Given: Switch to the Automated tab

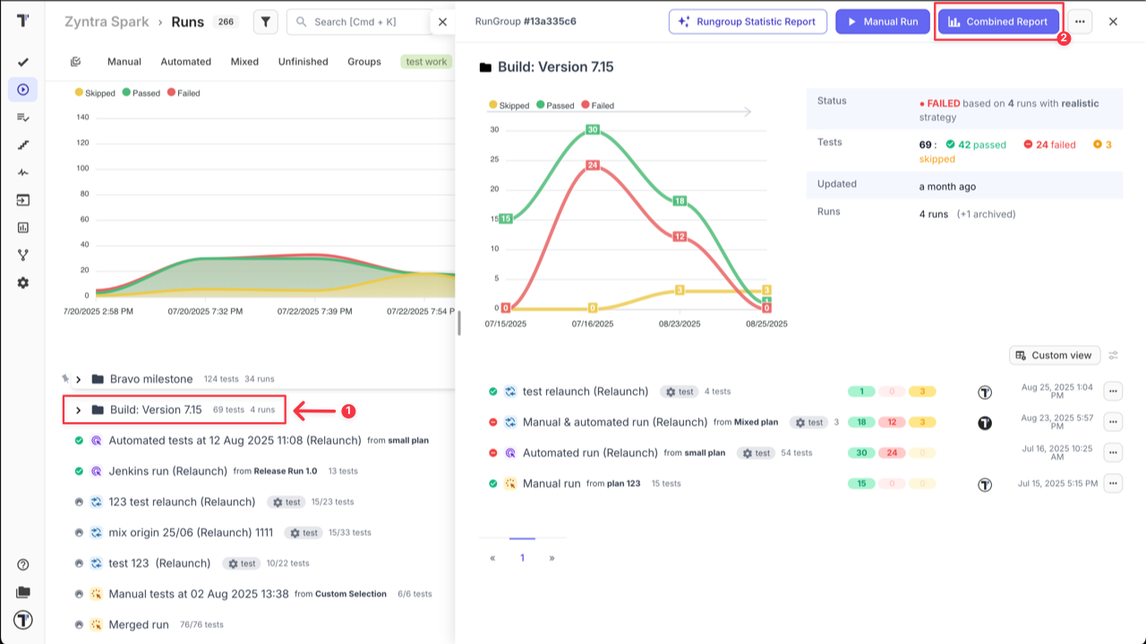Looking at the screenshot, I should coord(185,62).
